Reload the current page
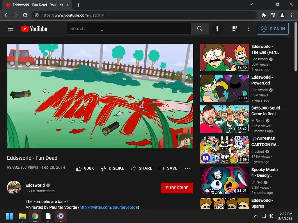The height and width of the screenshot is (223, 298). 25,15
